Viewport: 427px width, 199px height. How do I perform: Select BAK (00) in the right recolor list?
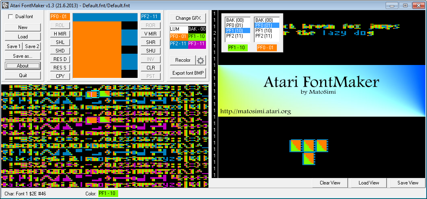click(x=267, y=20)
